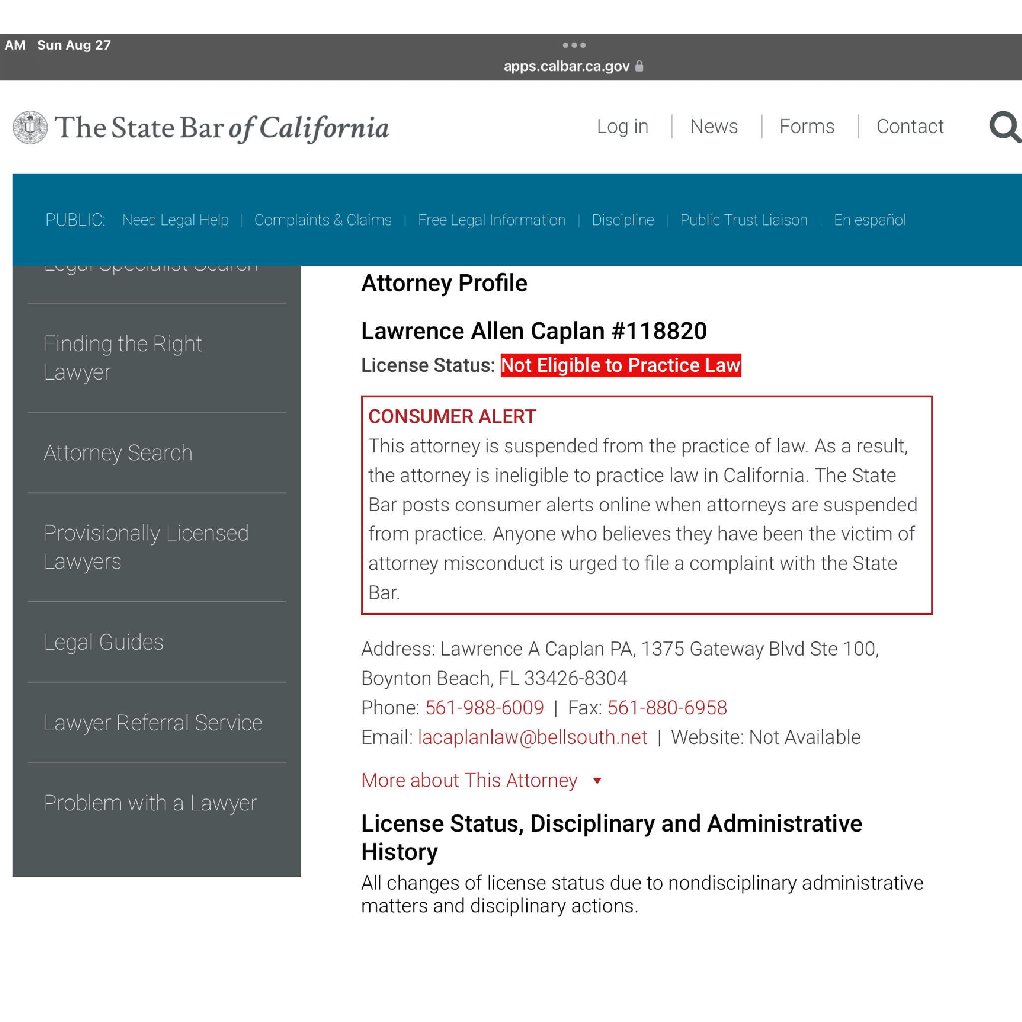Click License Status, Disciplinary and Administrative History heading
The height and width of the screenshot is (1022, 1022).
(x=611, y=838)
